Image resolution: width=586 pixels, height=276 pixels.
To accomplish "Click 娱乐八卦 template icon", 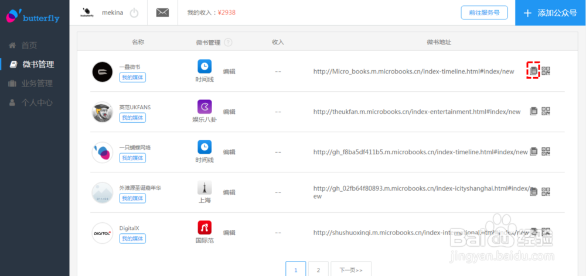I will coord(205,106).
